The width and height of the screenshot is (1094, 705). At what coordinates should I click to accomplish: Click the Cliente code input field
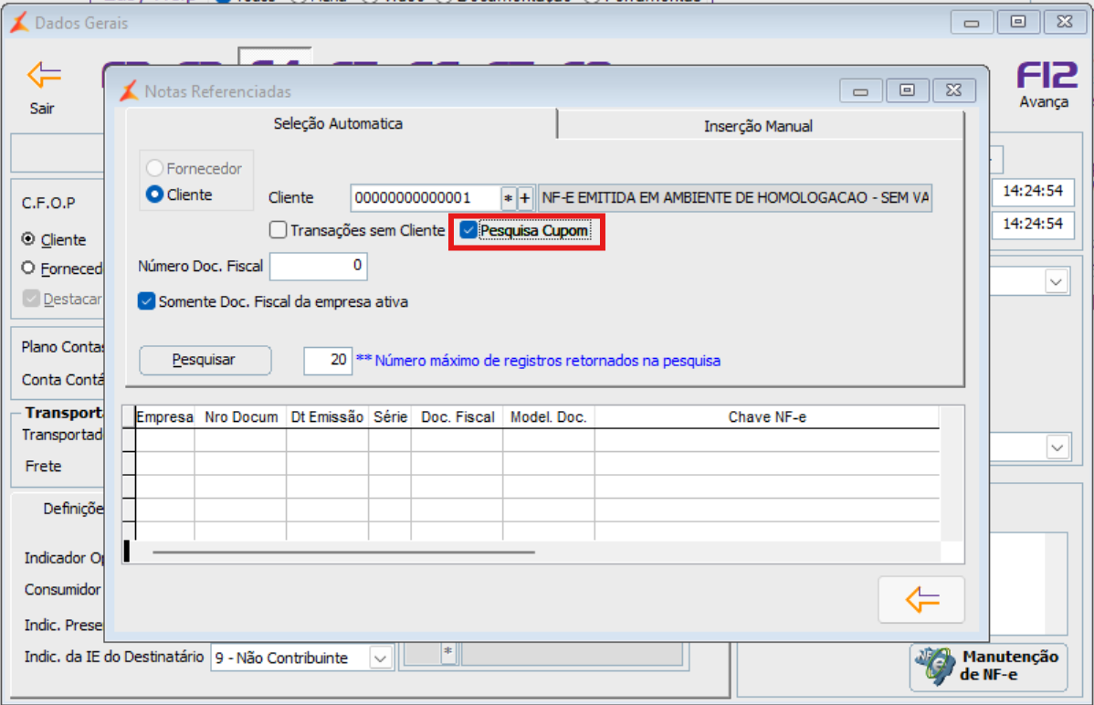click(x=425, y=198)
